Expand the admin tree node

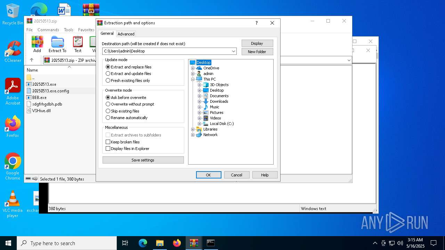193,74
